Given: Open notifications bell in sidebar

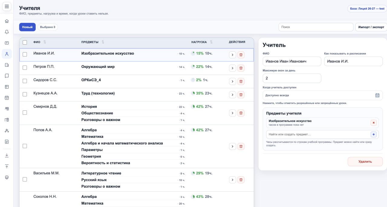Looking at the screenshot, I should tap(7, 32).
